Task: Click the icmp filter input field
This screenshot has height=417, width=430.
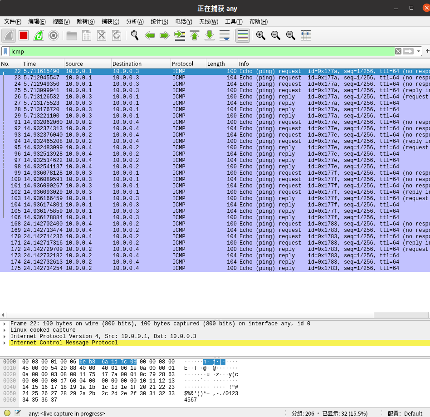Action: pos(202,52)
